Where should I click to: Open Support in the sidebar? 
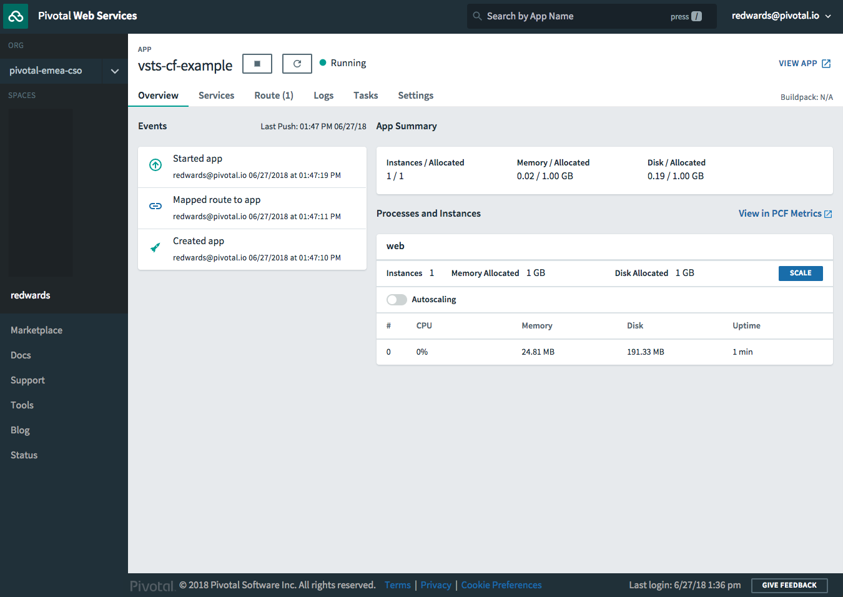click(27, 380)
